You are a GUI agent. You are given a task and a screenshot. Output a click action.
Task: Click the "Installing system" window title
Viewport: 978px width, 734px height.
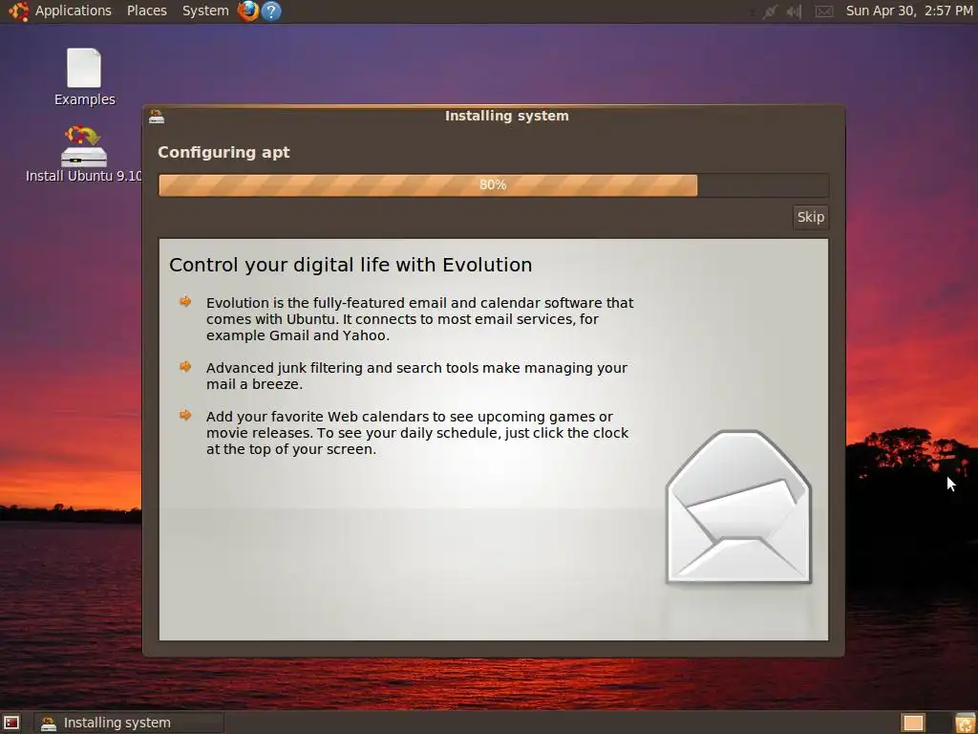pos(506,116)
